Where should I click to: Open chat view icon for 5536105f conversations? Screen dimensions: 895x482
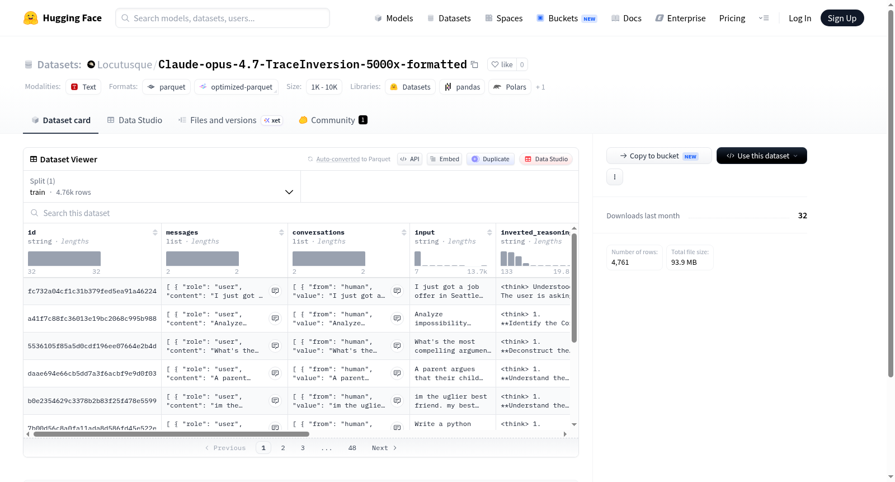coord(397,346)
